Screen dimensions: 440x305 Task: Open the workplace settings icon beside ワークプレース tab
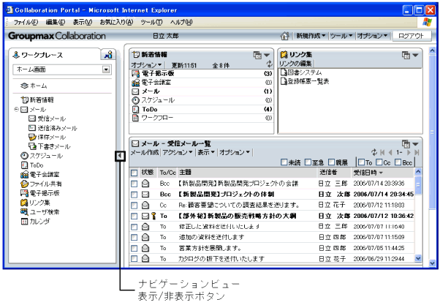click(x=107, y=55)
